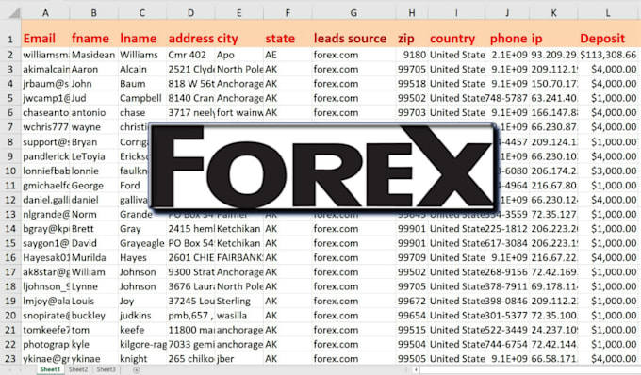Screen dimensions: 641x375
Task: Select city cell 'Sterling'
Action: (239, 302)
